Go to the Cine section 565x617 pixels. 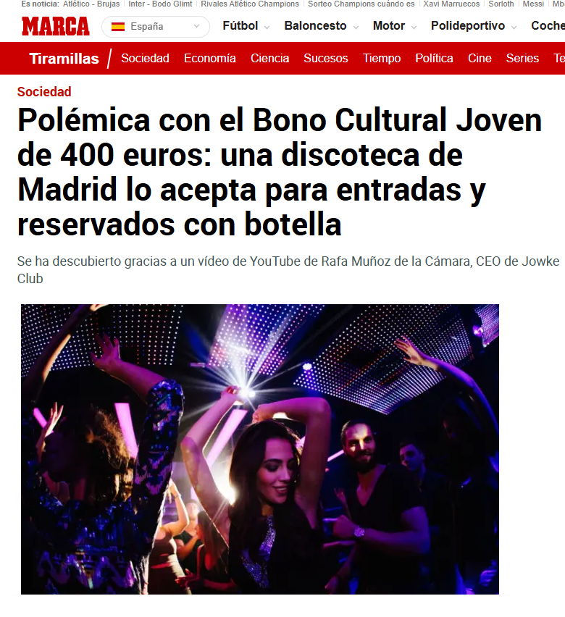point(480,58)
